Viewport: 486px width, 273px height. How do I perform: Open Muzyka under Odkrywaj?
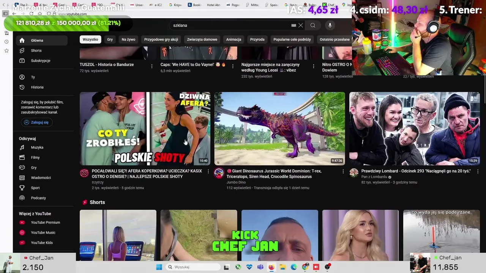click(x=41, y=147)
